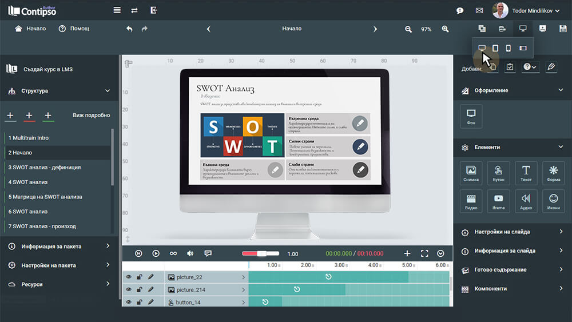
Task: Open the Компоненти section
Action: pyautogui.click(x=513, y=289)
